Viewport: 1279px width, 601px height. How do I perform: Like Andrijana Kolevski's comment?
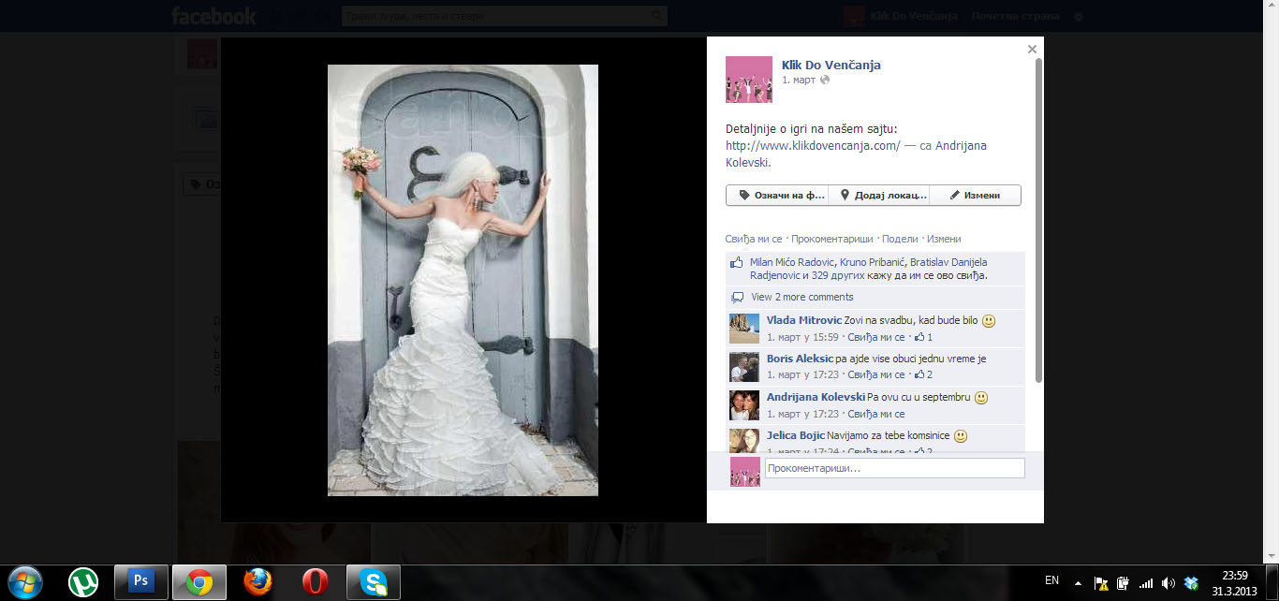876,414
